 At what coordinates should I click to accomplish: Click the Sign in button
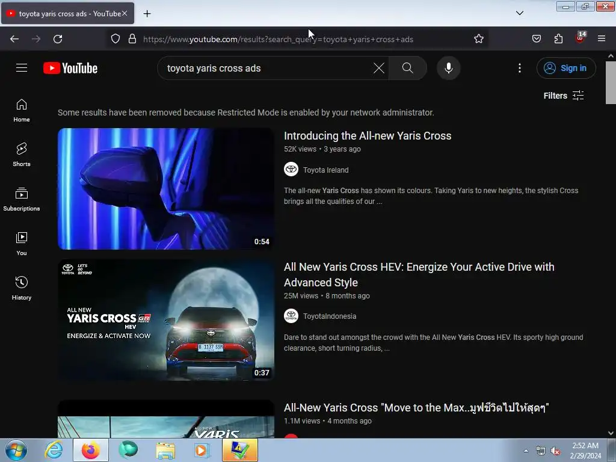566,68
